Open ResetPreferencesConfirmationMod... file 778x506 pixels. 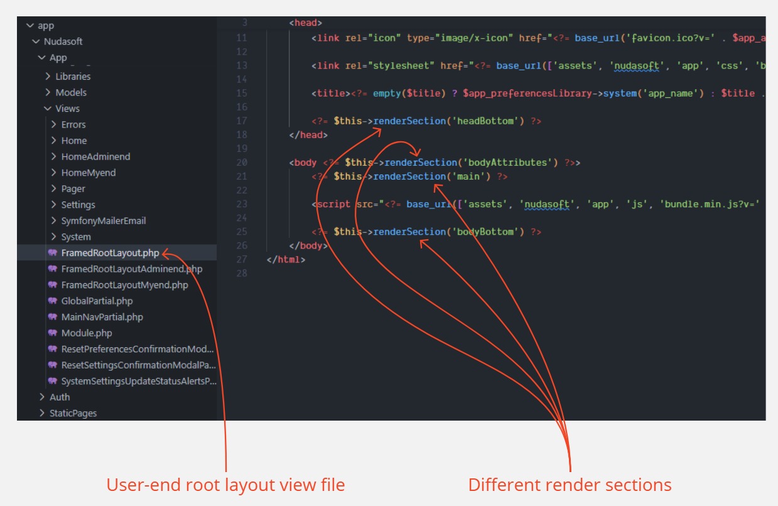point(138,349)
